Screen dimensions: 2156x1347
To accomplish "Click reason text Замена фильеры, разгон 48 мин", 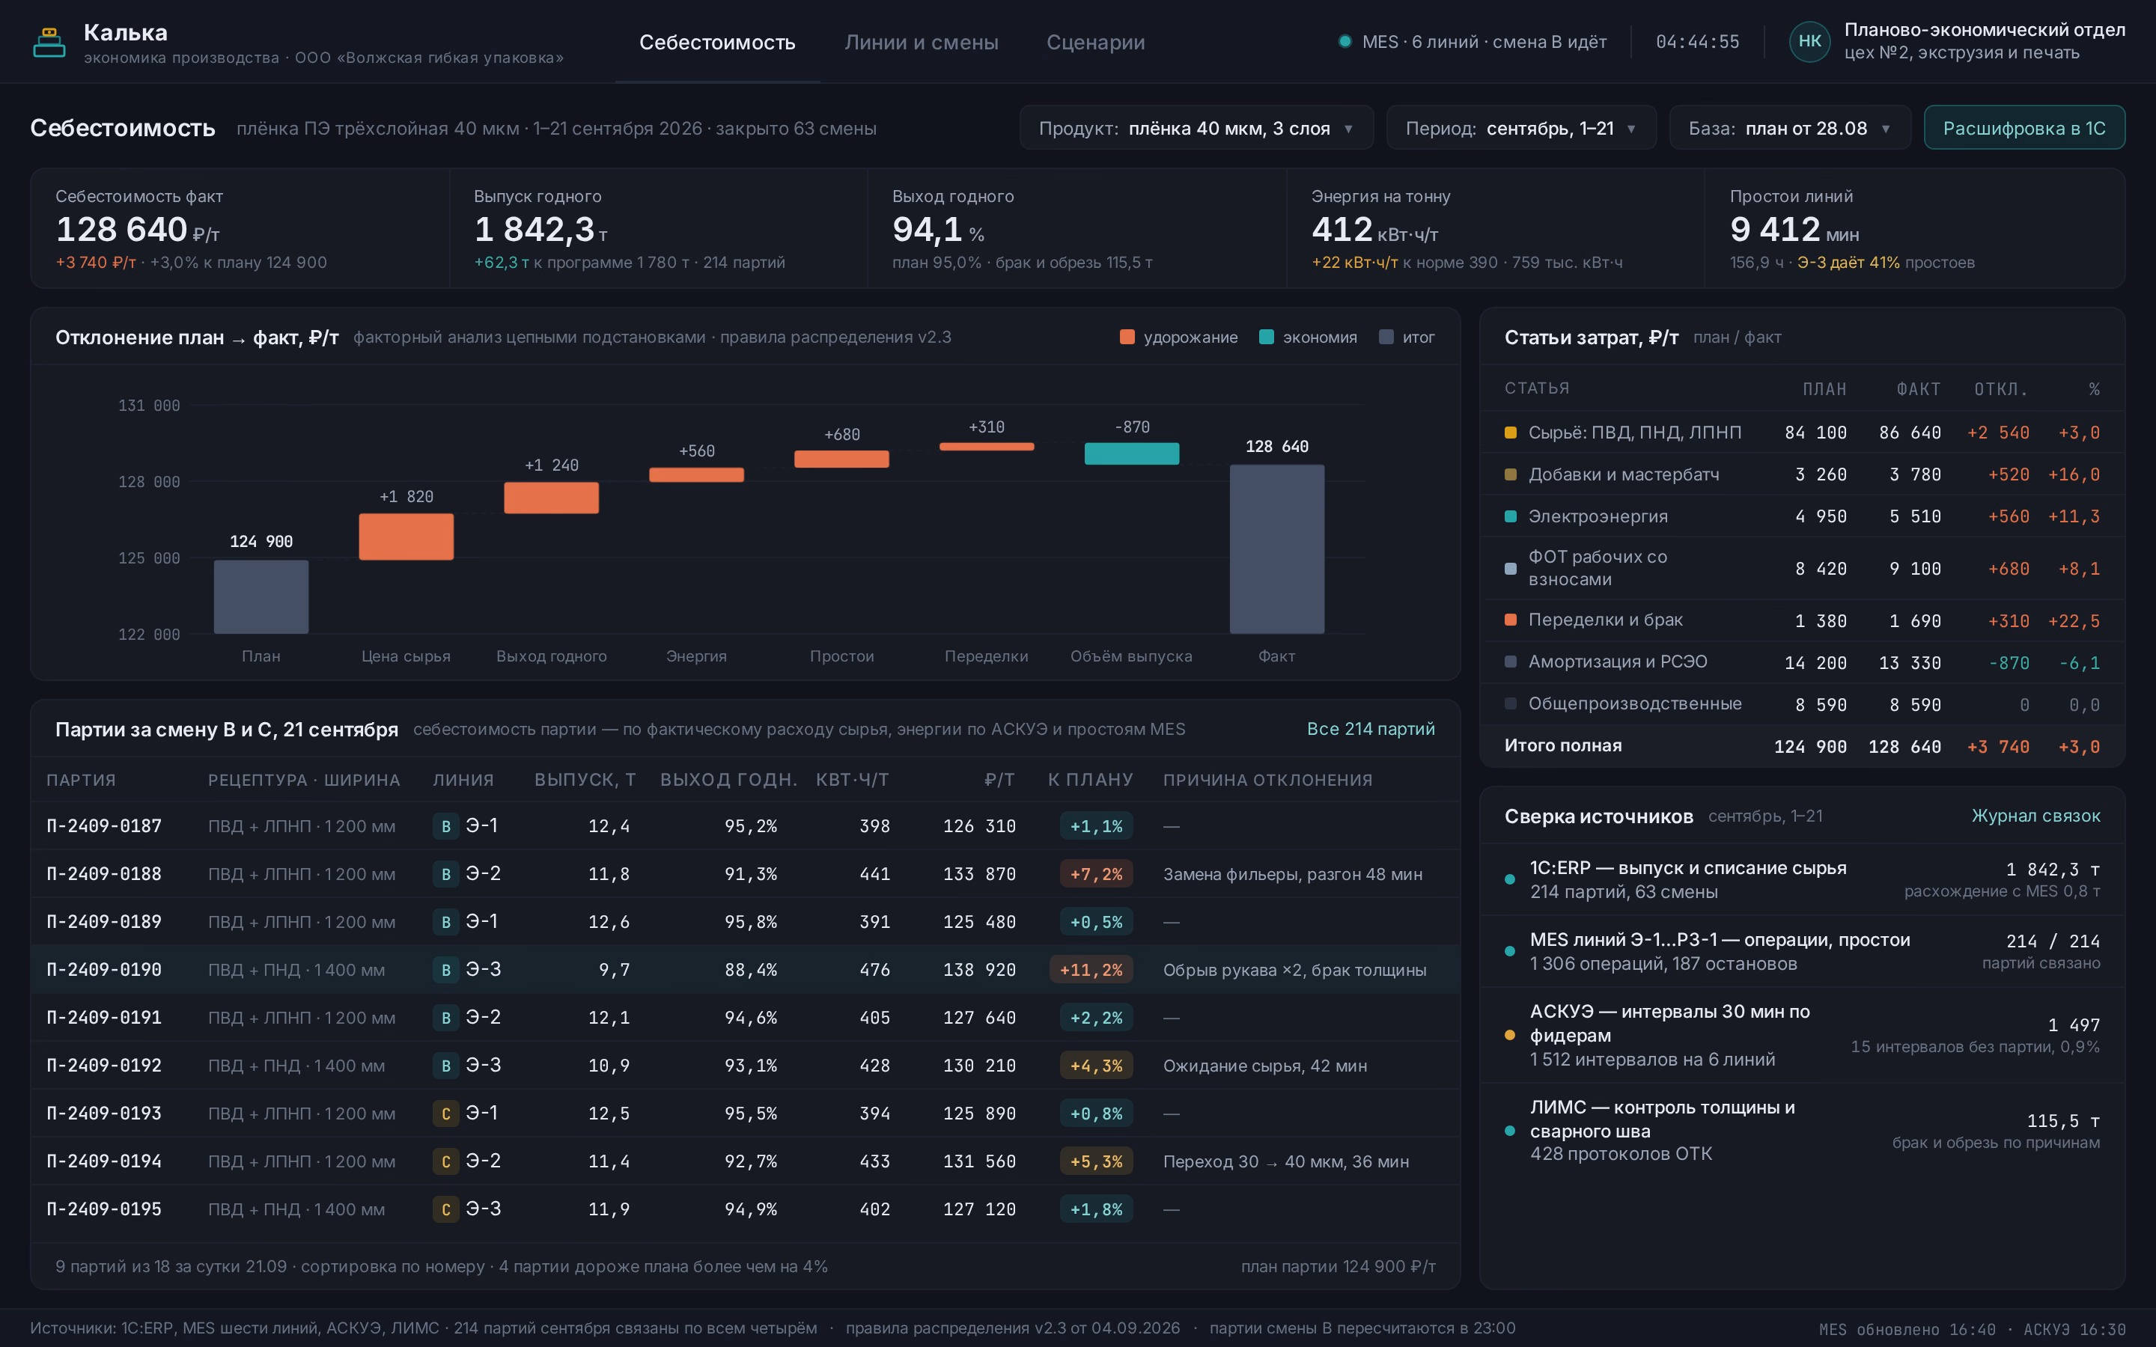I will click(1293, 874).
